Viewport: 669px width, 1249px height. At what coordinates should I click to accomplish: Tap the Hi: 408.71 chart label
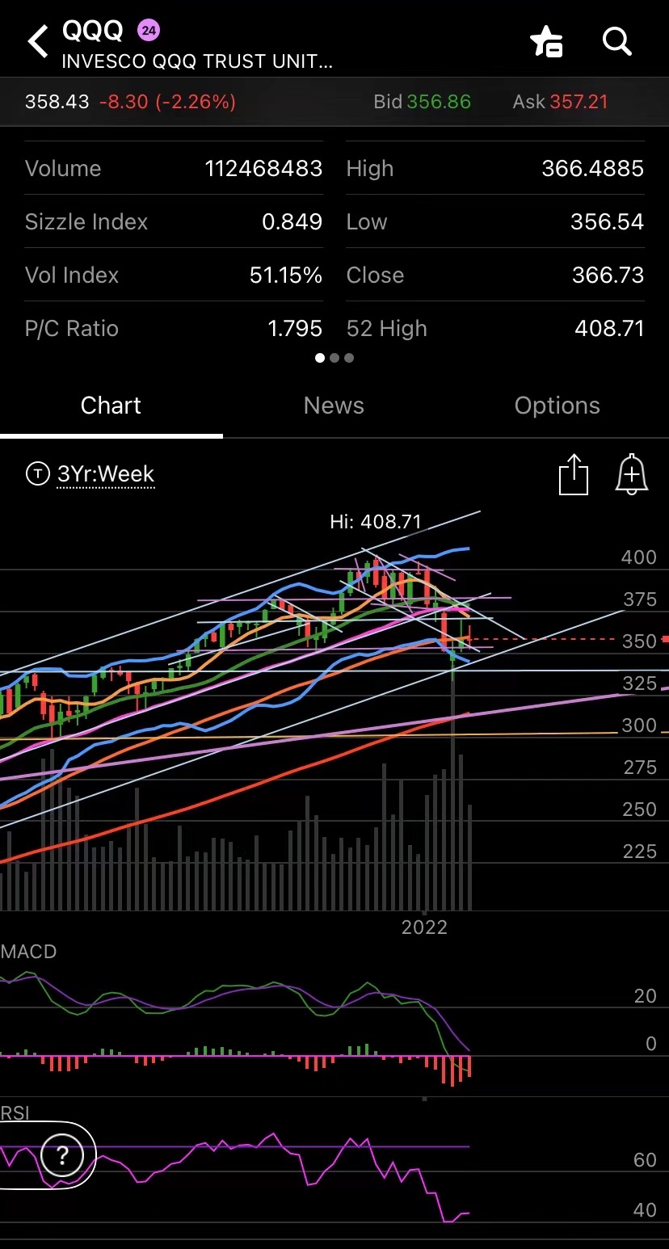click(376, 522)
